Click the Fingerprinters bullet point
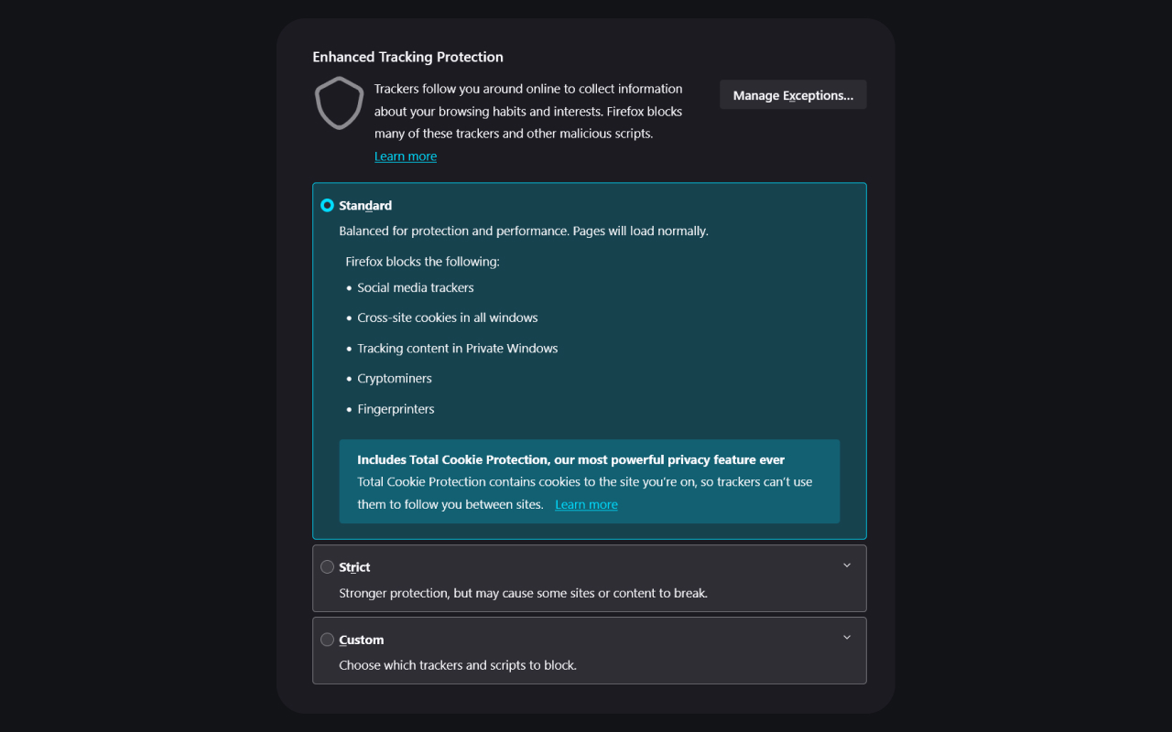1172x732 pixels. pos(396,408)
